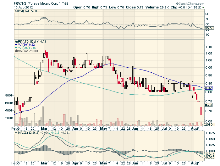This screenshot has width=220, height=166.
Task: Click the bold 0.73 last price tag
Action: pyautogui.click(x=208, y=105)
